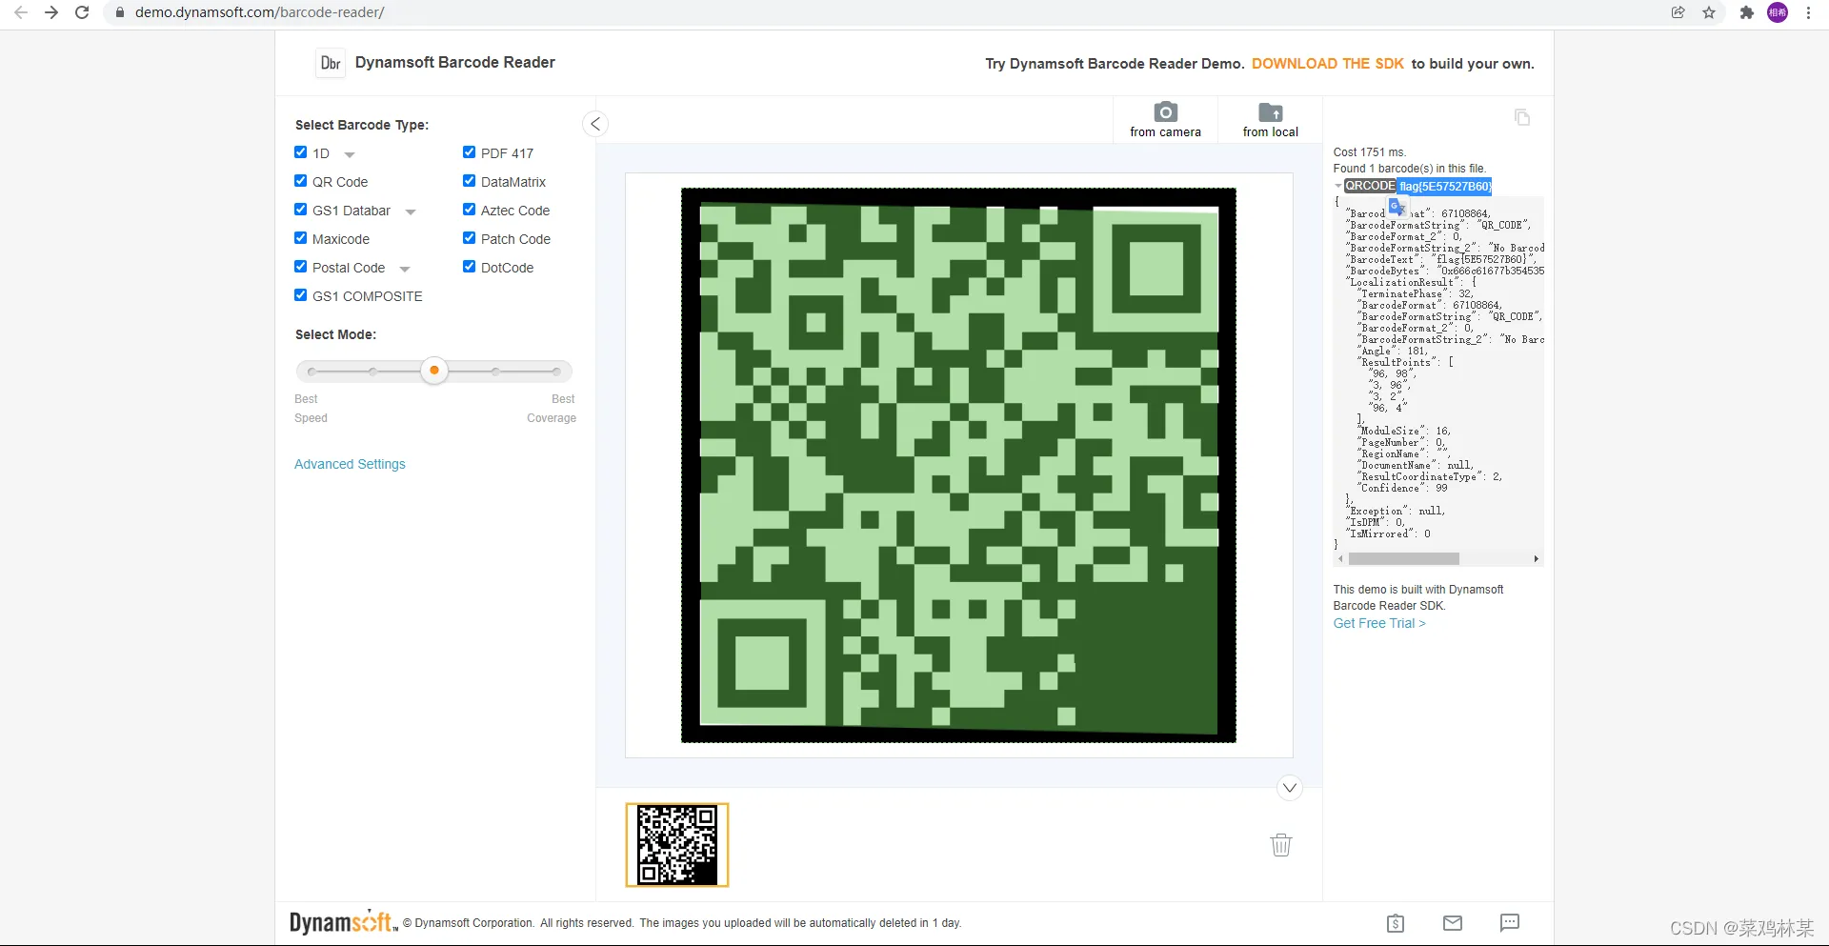Click the Dbr logo icon
Screen dimensions: 1829x946
(x=331, y=63)
